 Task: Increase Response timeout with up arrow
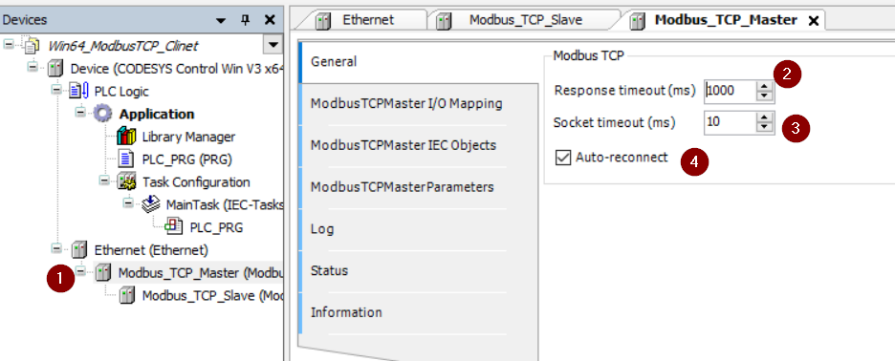click(765, 86)
